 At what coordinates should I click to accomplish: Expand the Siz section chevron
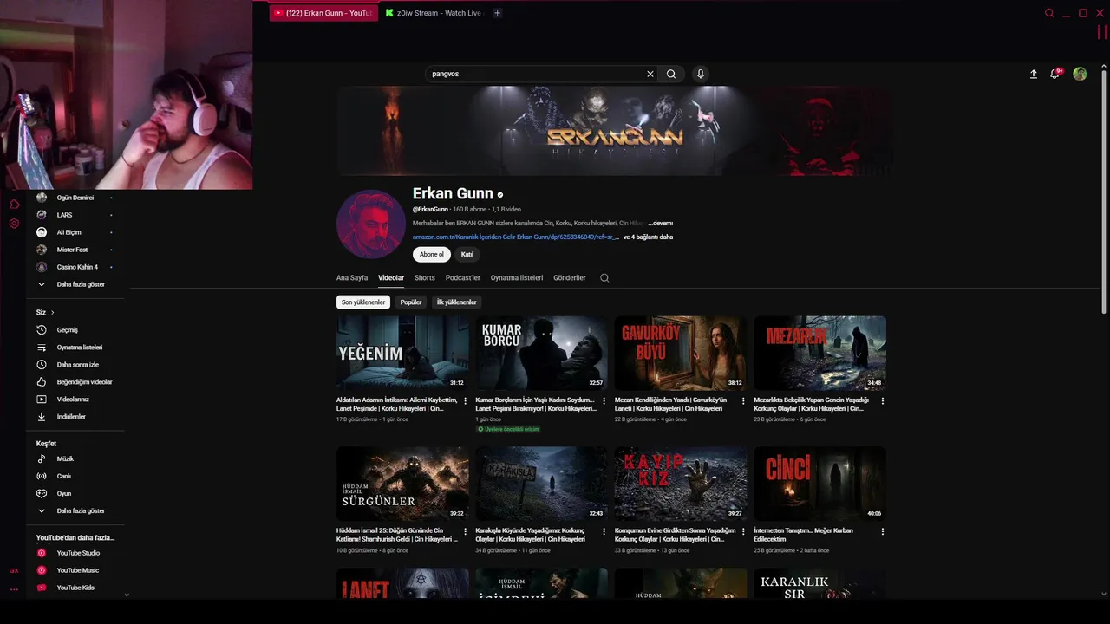click(52, 312)
